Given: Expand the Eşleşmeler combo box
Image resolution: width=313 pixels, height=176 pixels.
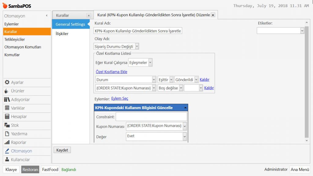Looking at the screenshot, I should 150,63.
